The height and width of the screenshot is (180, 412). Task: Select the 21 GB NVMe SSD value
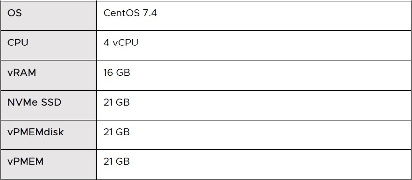click(x=116, y=102)
